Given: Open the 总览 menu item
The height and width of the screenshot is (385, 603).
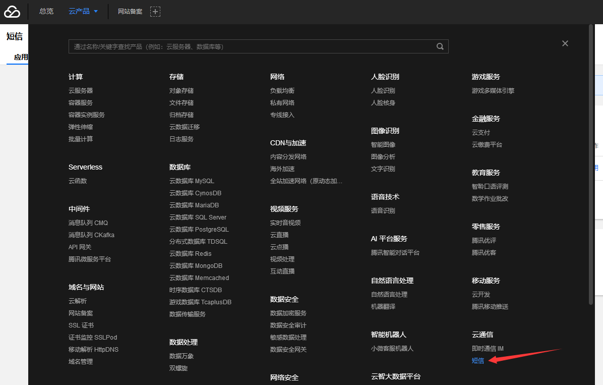Looking at the screenshot, I should coord(46,12).
